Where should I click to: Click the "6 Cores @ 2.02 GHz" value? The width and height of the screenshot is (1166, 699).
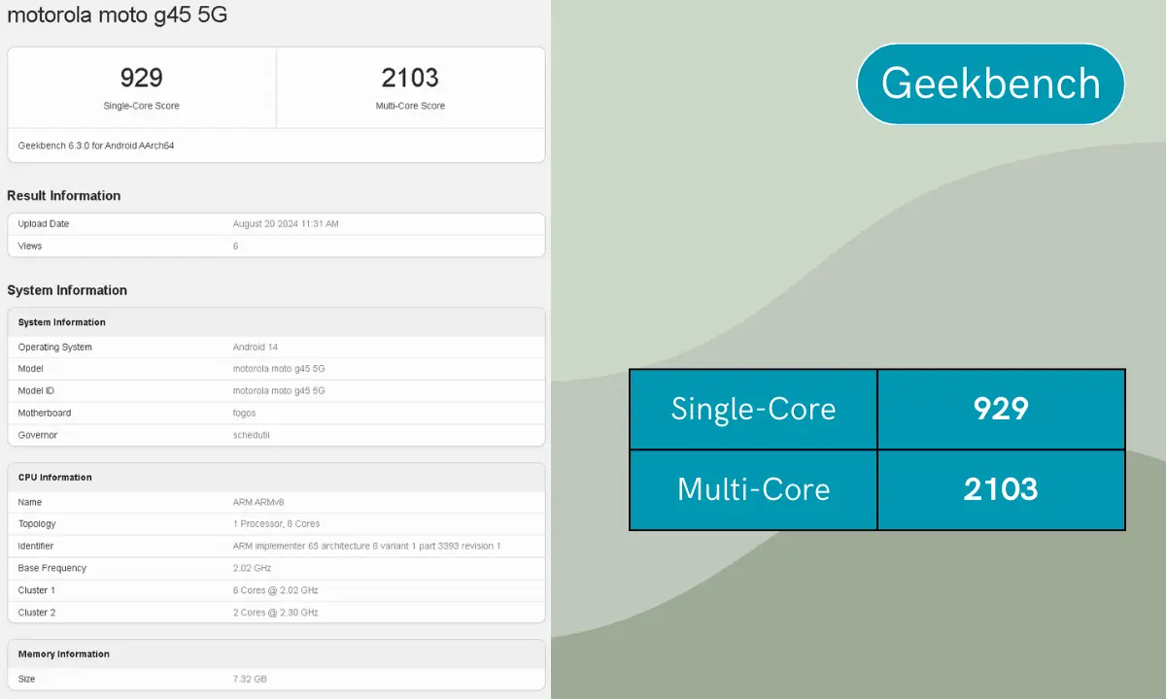point(276,591)
